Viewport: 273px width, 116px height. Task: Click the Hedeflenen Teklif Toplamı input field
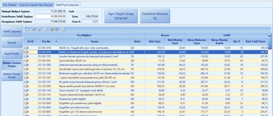pos(51,16)
